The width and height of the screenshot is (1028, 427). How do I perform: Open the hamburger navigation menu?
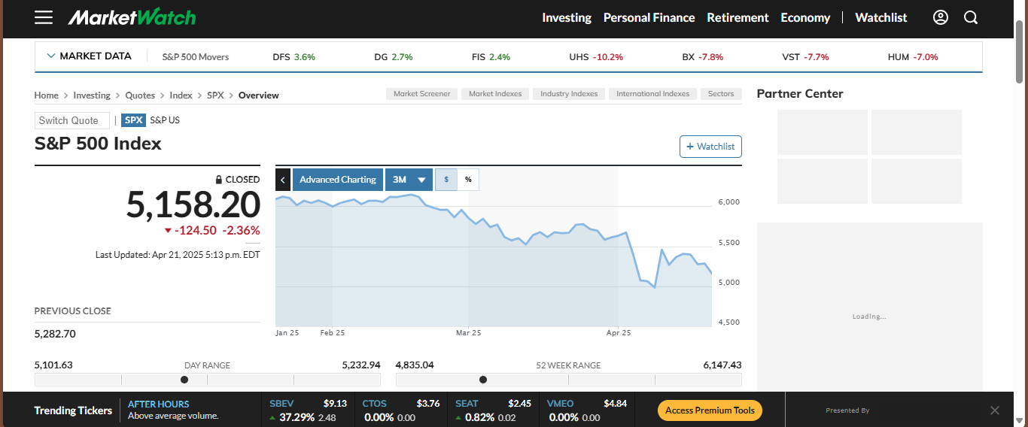(x=44, y=17)
